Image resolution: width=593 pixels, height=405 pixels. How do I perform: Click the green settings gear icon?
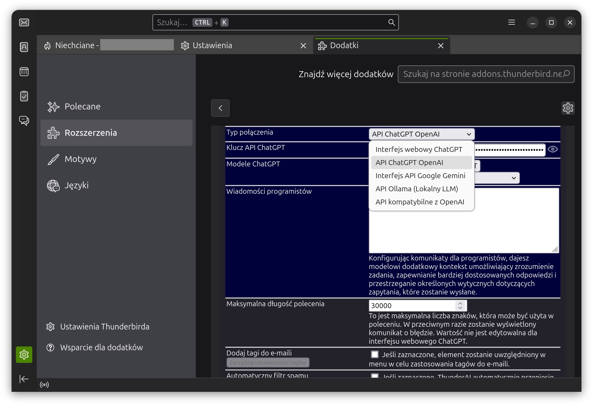click(x=24, y=355)
